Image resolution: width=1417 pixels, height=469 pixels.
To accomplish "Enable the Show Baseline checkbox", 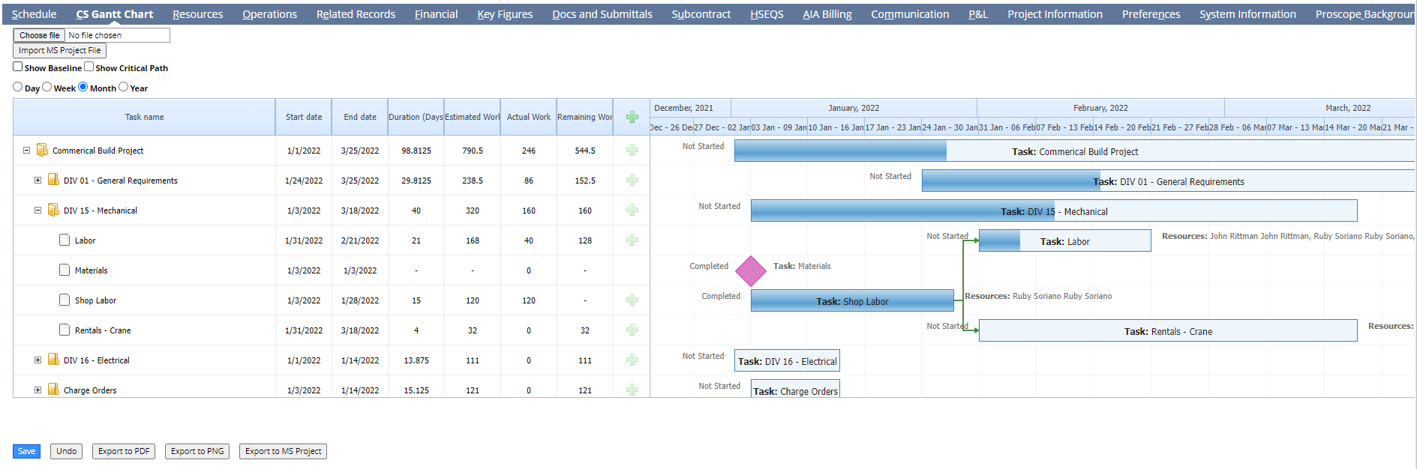I will pyautogui.click(x=18, y=67).
